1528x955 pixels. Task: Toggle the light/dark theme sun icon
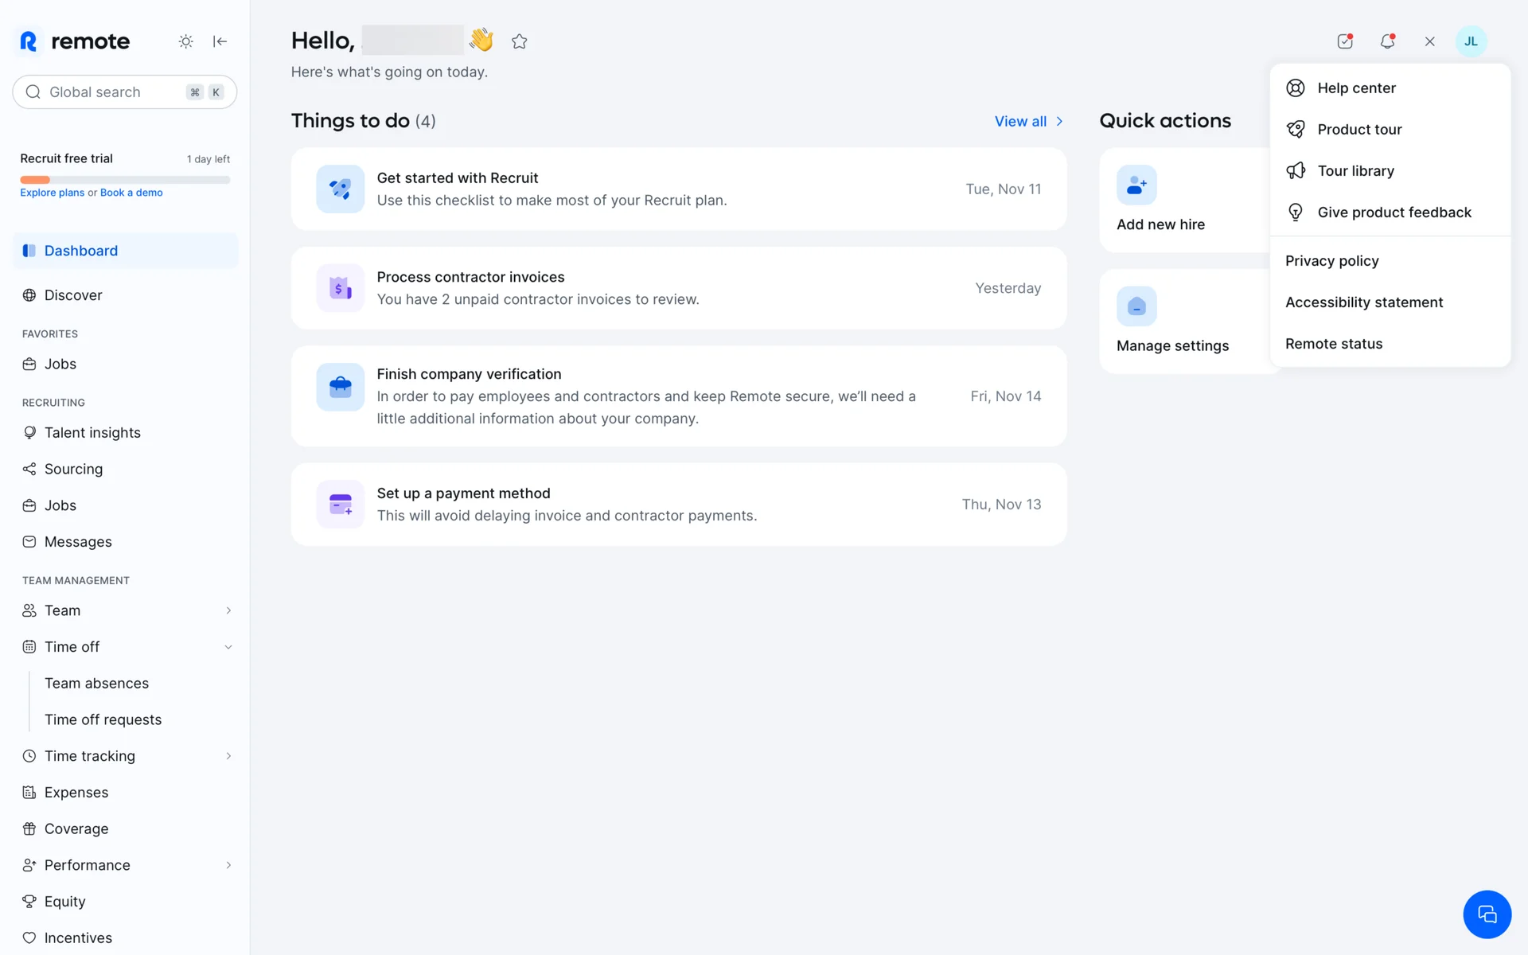point(185,41)
